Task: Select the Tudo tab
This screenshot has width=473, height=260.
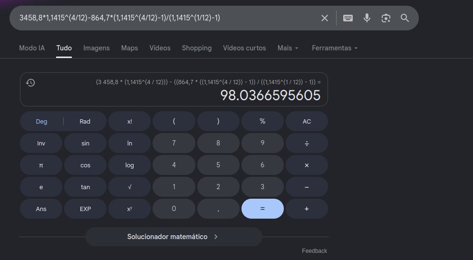Action: tap(64, 48)
